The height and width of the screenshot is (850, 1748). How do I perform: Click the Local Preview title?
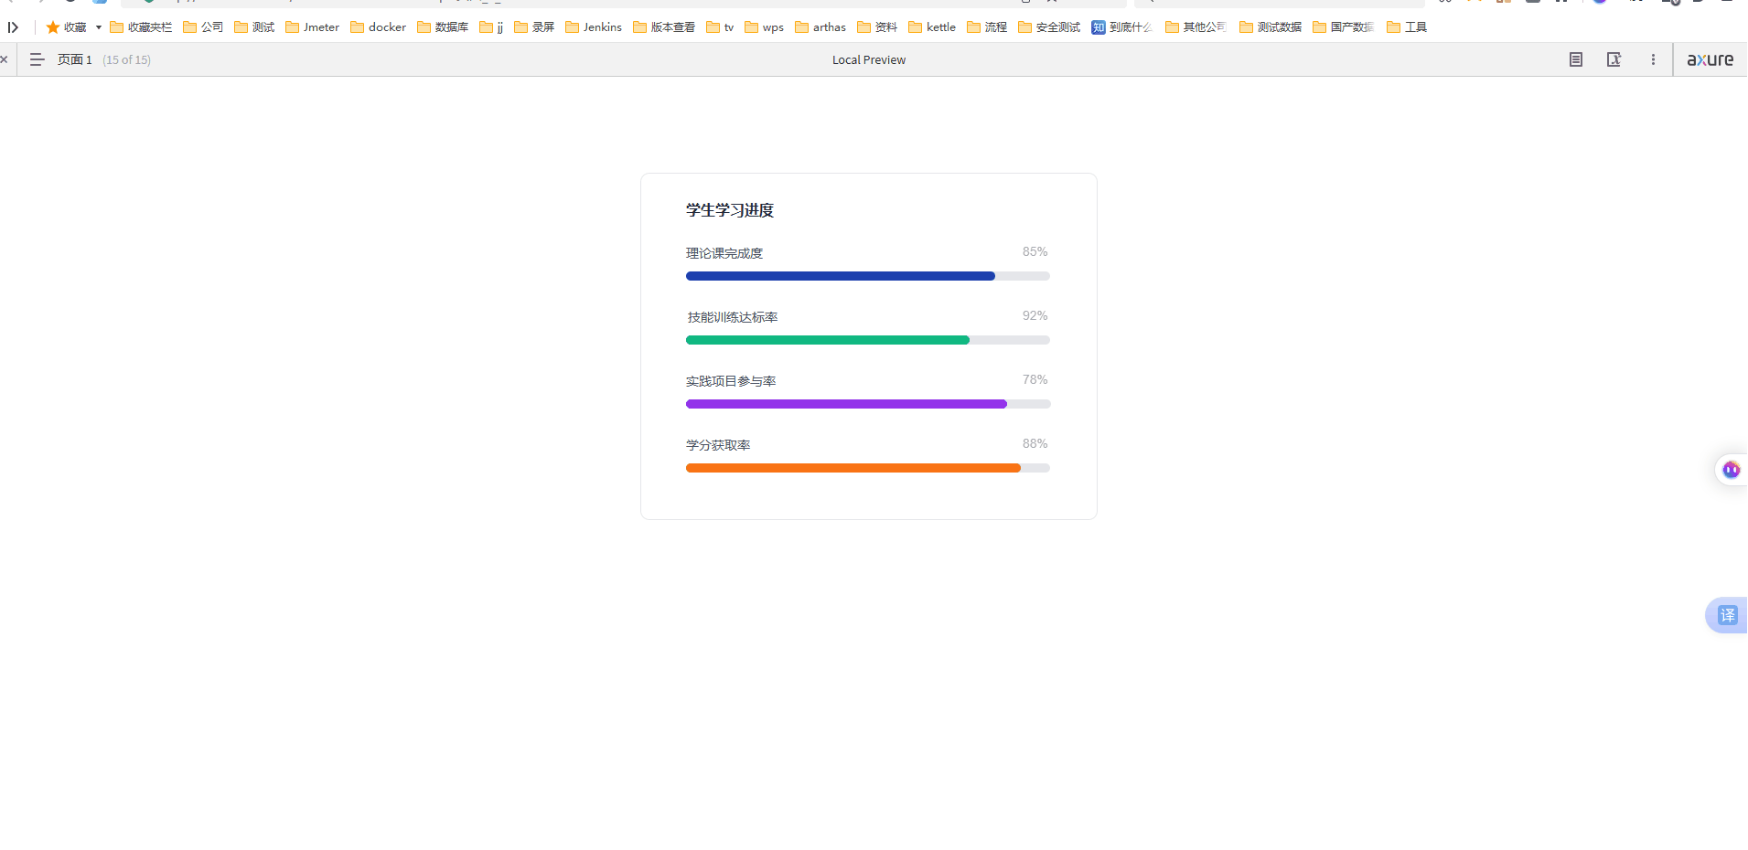tap(869, 59)
